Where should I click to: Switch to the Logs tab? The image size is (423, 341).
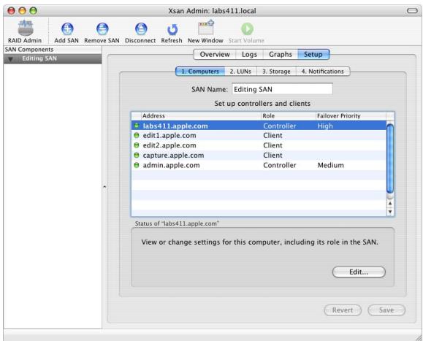click(x=249, y=55)
